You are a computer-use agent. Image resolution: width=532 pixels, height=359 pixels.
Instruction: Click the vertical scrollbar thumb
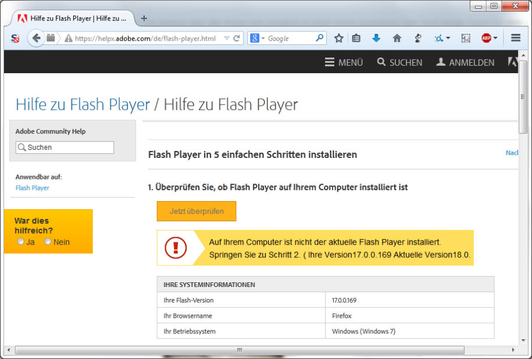tap(523, 97)
